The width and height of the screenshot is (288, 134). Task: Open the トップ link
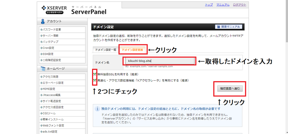click(209, 5)
